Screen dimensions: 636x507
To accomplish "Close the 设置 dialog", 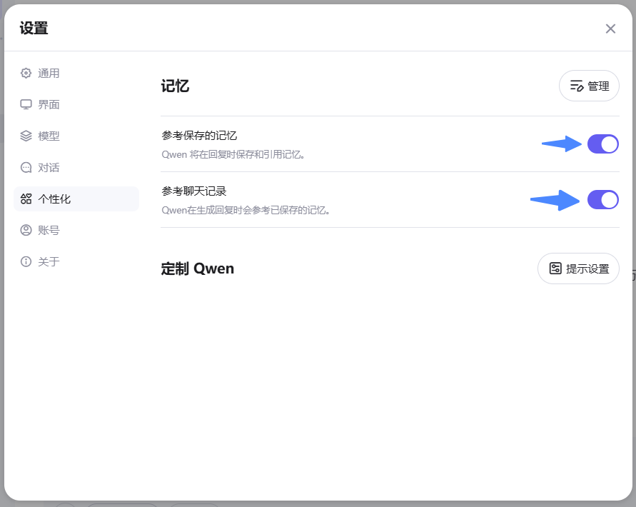I will (610, 29).
